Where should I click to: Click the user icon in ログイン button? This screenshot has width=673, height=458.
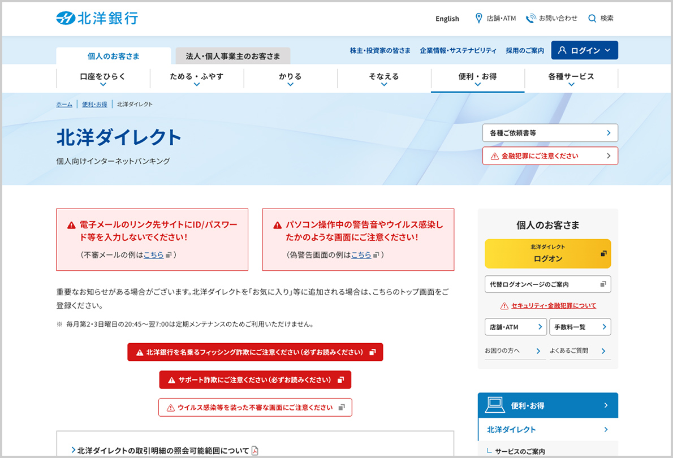[562, 50]
